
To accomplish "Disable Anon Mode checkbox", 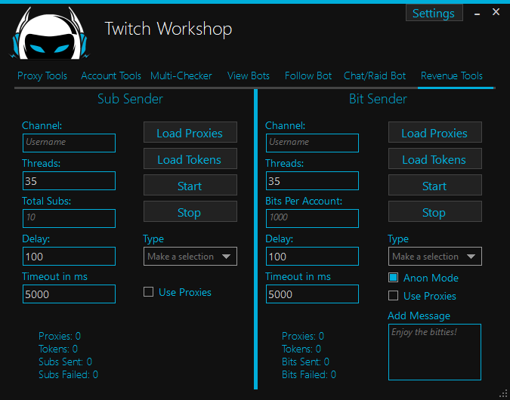I will click(x=394, y=278).
